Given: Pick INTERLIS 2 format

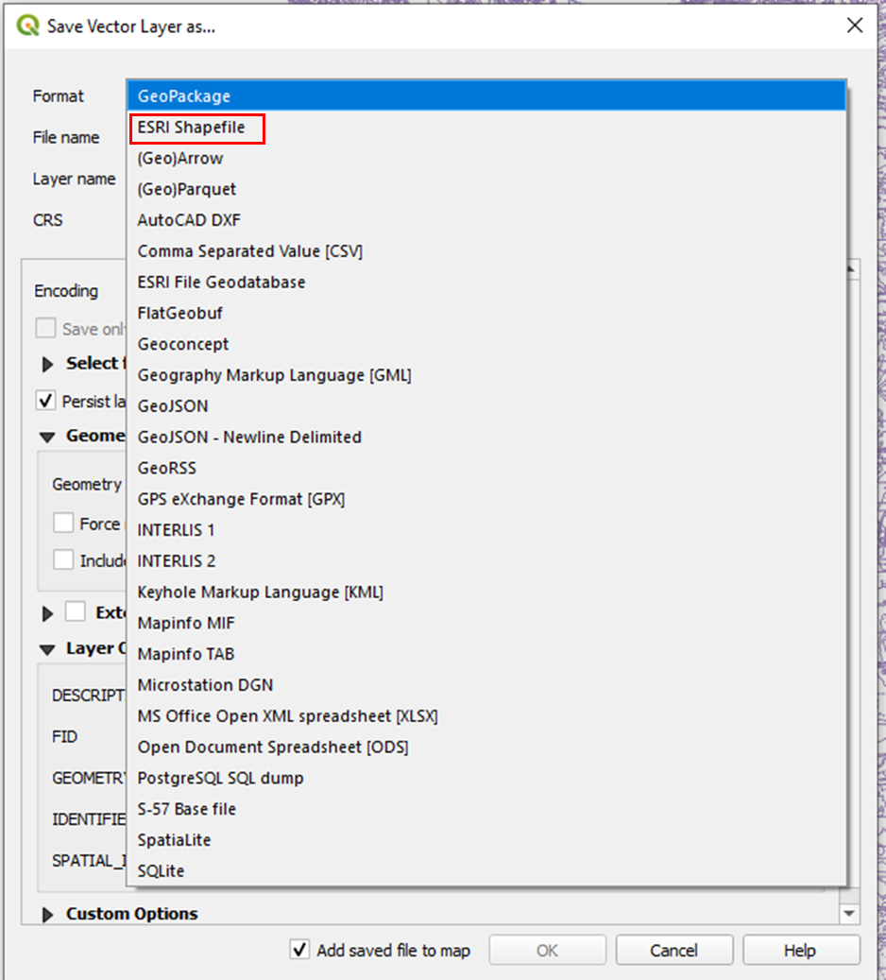Looking at the screenshot, I should tap(486, 560).
